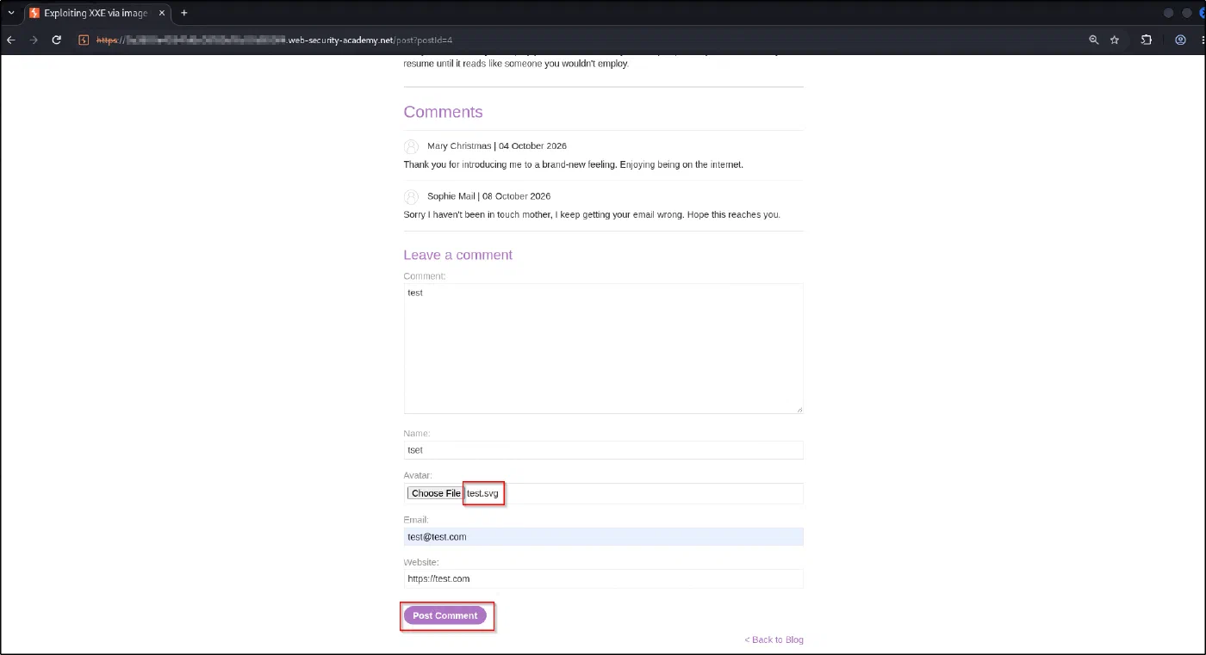
Task: Focus the Name field containing tset
Action: 603,450
